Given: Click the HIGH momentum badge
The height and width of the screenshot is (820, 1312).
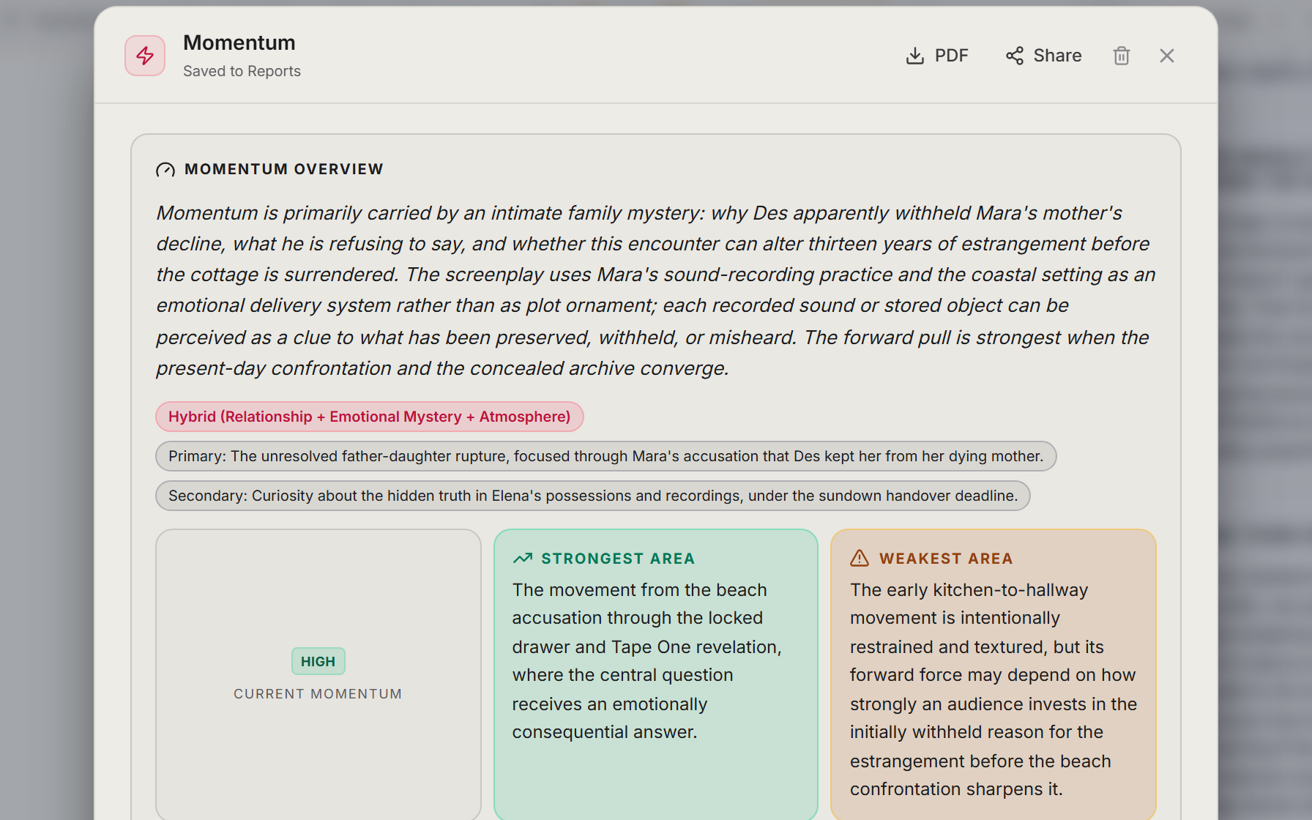Looking at the screenshot, I should [x=318, y=661].
